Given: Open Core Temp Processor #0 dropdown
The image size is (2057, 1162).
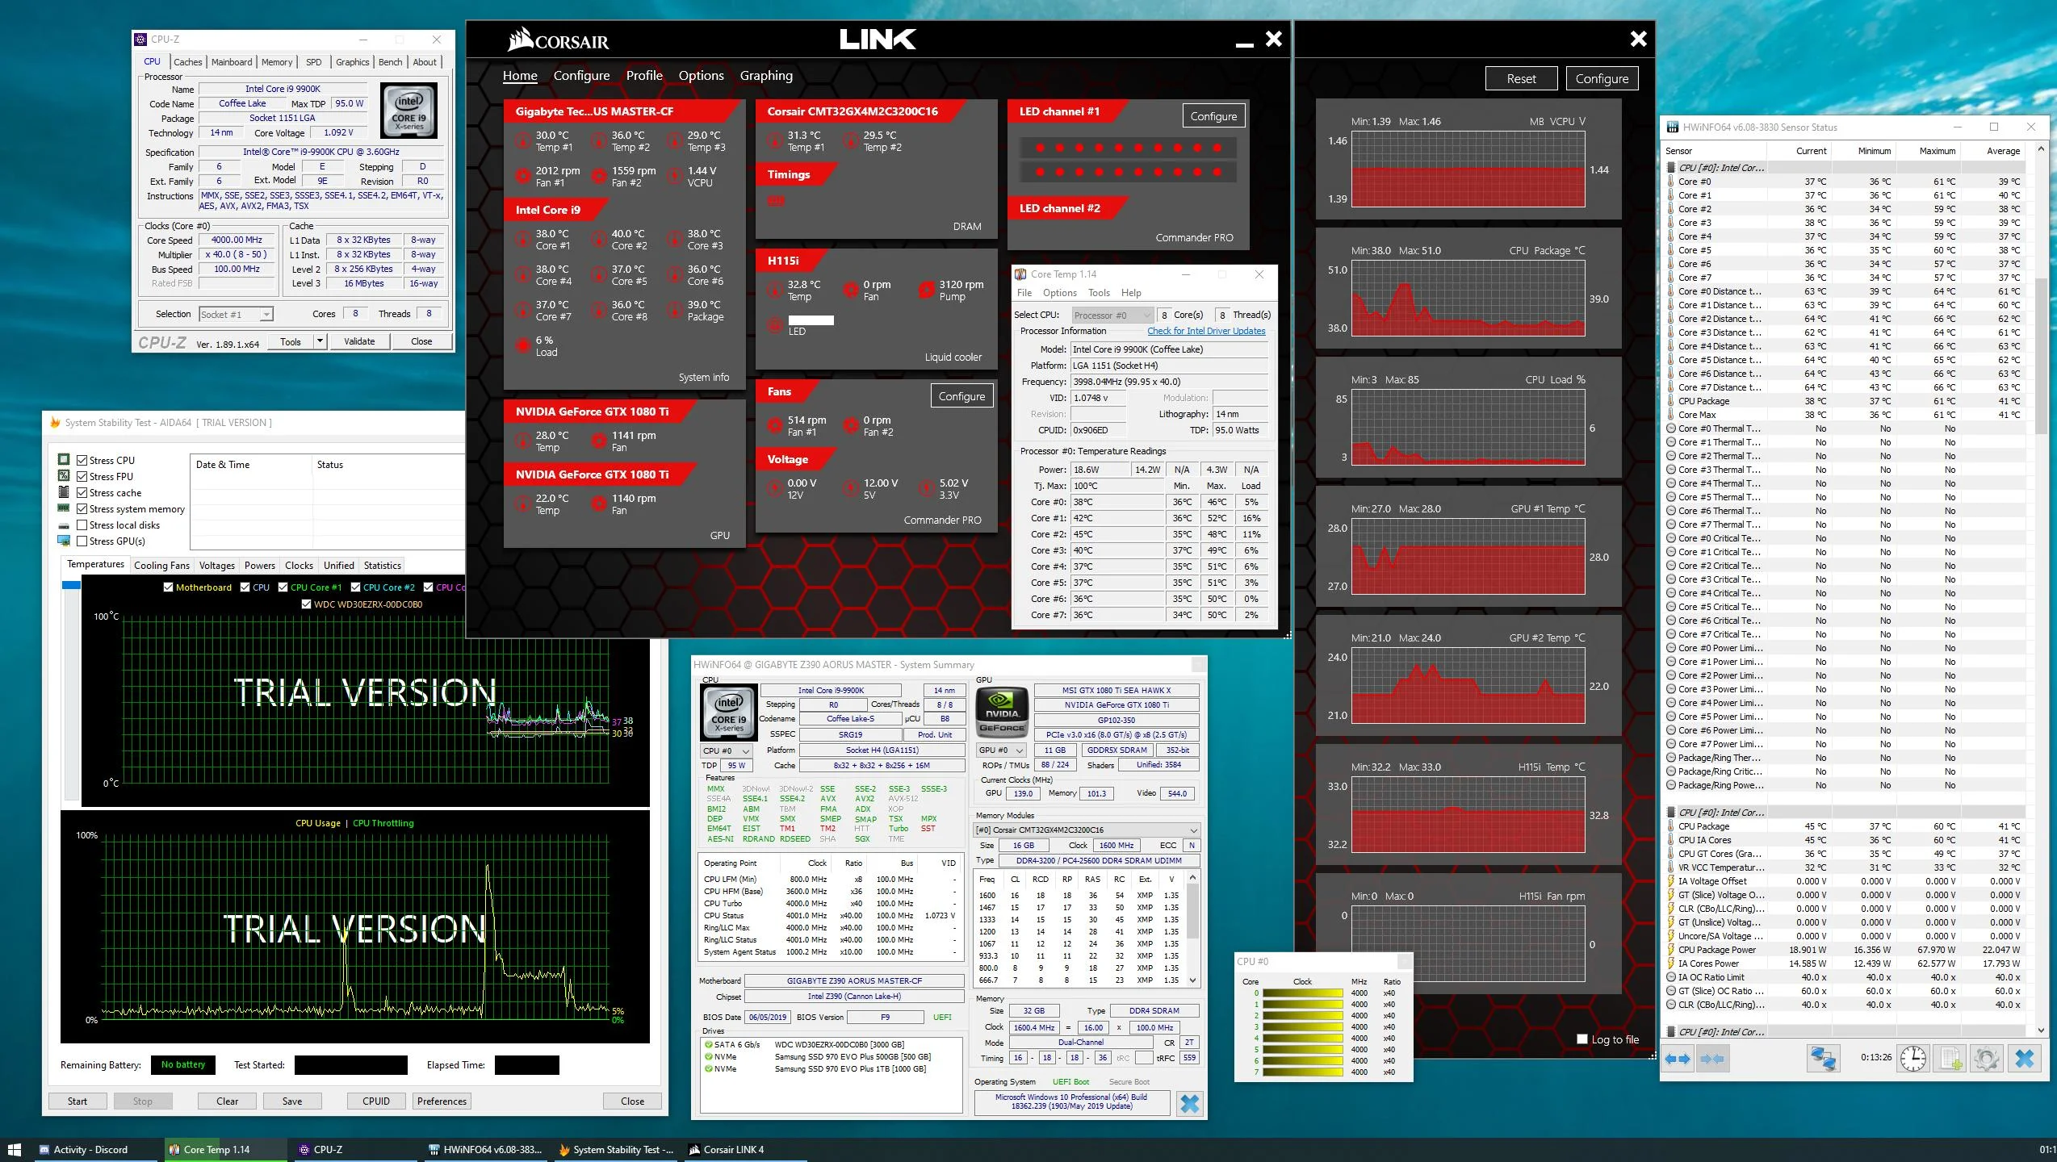Looking at the screenshot, I should click(x=1112, y=315).
